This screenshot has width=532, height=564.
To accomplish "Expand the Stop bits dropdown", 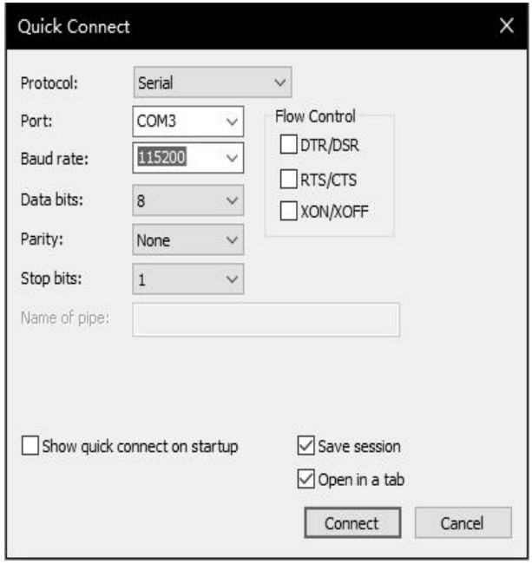I will (x=231, y=279).
